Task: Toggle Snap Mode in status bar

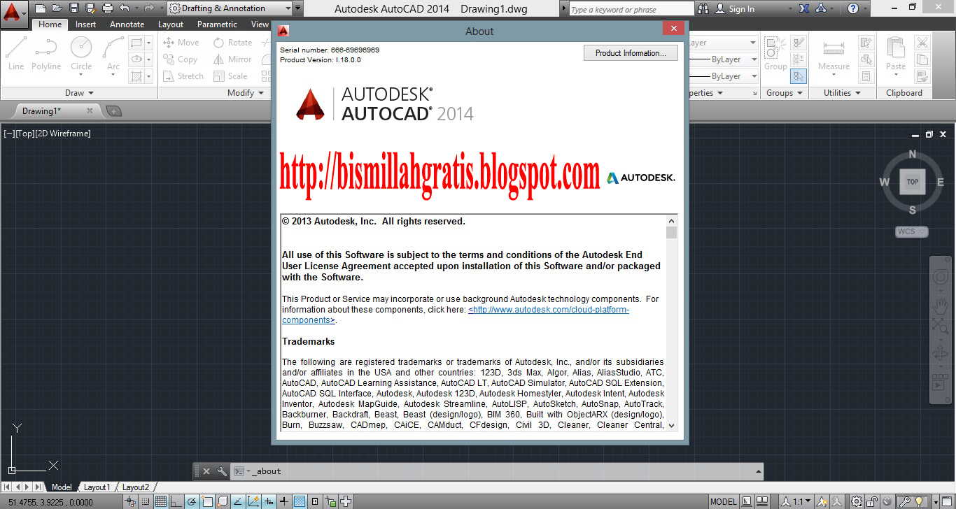Action: [x=146, y=501]
